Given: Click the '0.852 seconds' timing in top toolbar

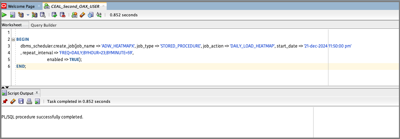Looking at the screenshot, I should click(124, 15).
